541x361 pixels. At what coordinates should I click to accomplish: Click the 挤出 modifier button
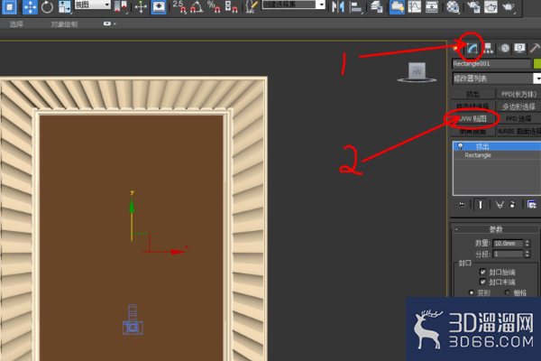point(472,94)
